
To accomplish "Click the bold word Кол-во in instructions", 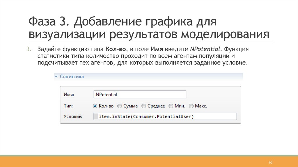I will click(x=116, y=49).
